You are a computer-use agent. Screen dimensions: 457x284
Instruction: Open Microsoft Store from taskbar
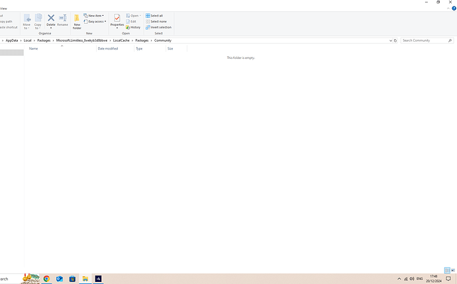[72, 279]
